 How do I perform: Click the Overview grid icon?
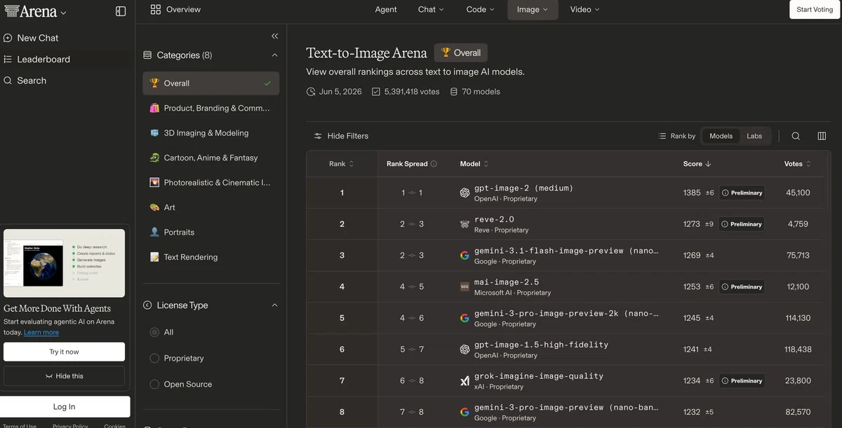[x=156, y=10]
